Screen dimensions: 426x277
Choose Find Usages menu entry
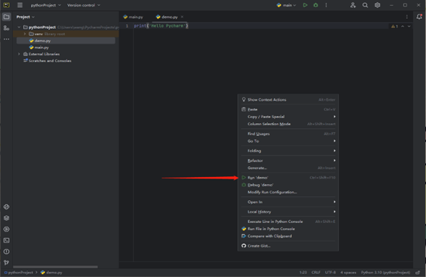tap(288, 134)
